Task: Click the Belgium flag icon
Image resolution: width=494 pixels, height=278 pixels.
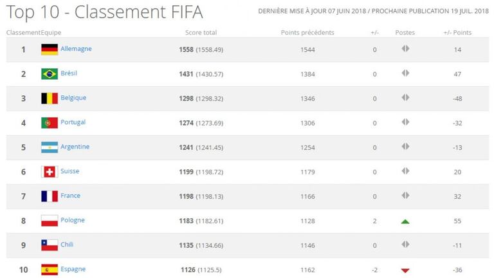Action: (x=50, y=98)
